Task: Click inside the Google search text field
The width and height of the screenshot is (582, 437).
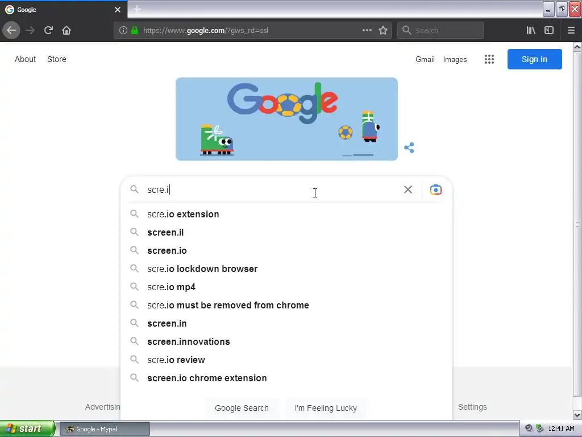Action: pos(273,189)
